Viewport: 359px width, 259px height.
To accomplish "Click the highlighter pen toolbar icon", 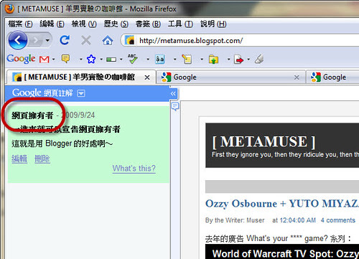I will tap(259, 59).
